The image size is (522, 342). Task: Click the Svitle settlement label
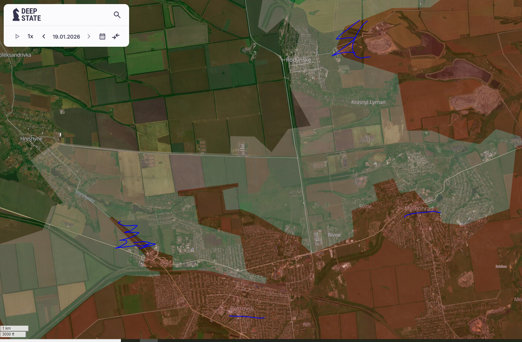pyautogui.click(x=365, y=206)
